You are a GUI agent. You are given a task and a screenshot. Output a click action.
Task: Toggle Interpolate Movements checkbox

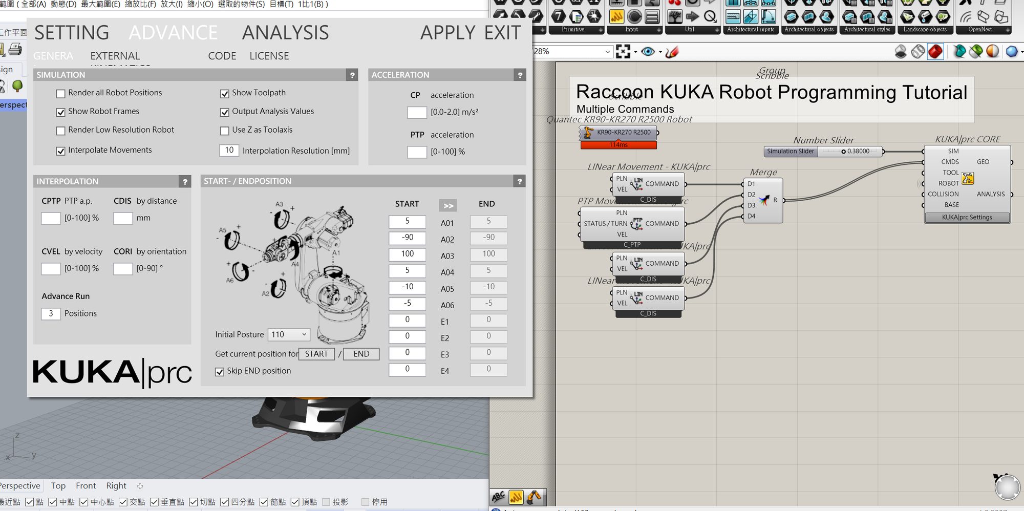(x=60, y=151)
